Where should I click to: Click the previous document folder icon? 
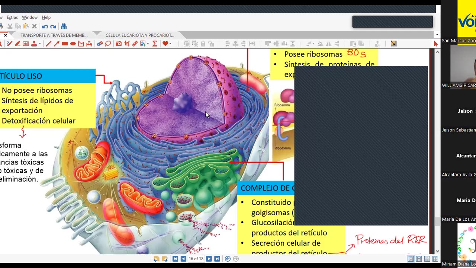pos(156,259)
